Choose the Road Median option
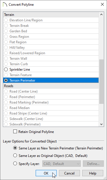This screenshot has width=107, height=180. pyautogui.click(x=6, y=108)
